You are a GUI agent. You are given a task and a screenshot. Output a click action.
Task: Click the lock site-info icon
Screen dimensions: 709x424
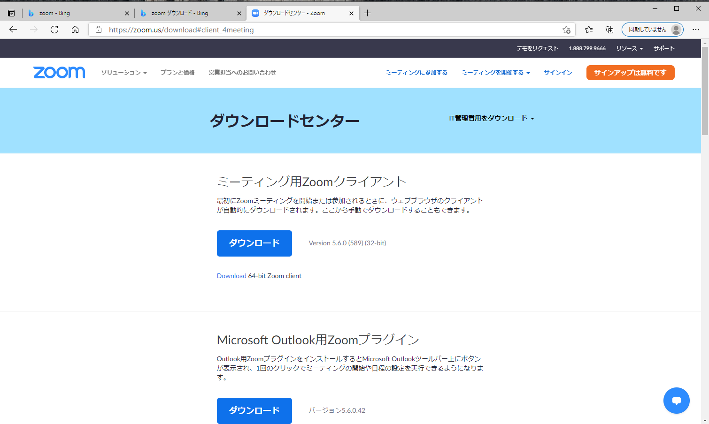click(x=99, y=30)
